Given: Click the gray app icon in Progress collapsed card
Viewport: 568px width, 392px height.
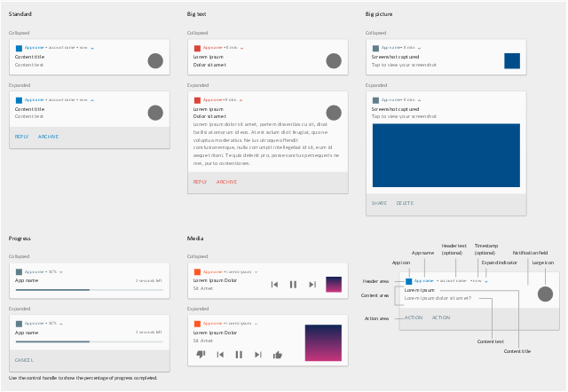Looking at the screenshot, I should (19, 272).
